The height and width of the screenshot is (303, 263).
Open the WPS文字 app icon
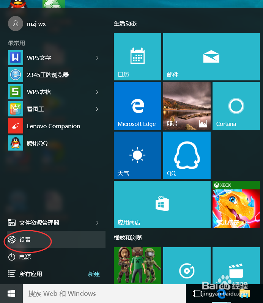point(16,58)
